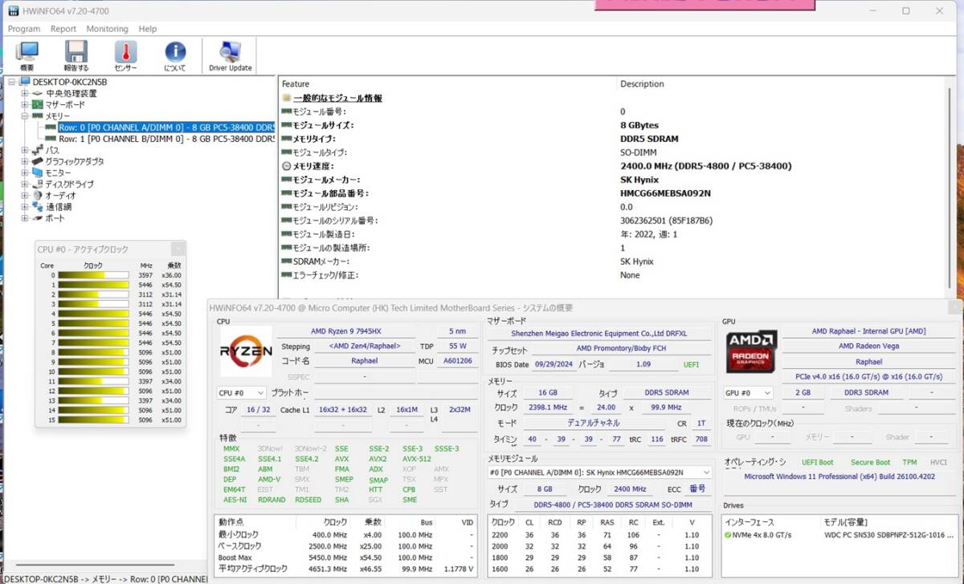The image size is (964, 584).
Task: Open the Program menu
Action: pyautogui.click(x=24, y=29)
